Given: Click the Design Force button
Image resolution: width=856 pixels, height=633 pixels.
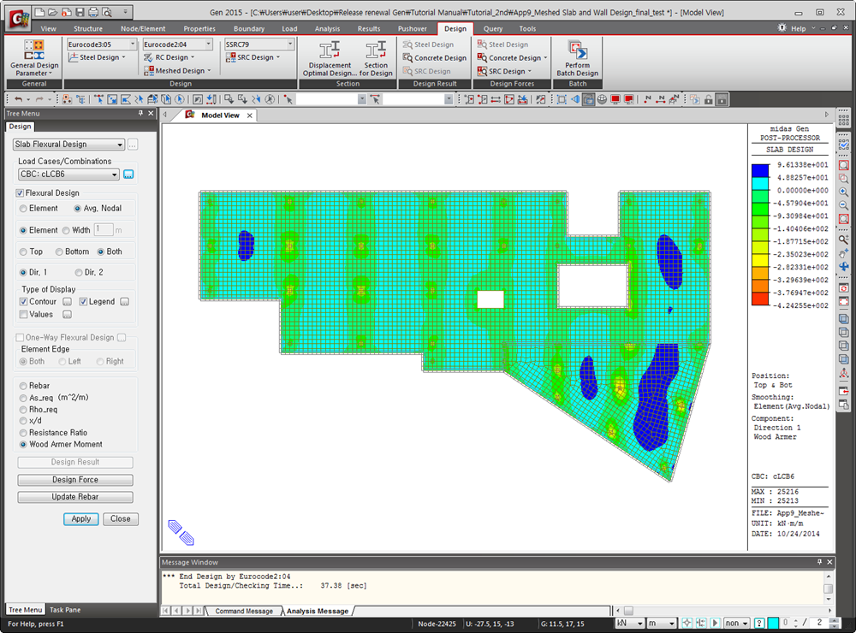Looking at the screenshot, I should (75, 480).
